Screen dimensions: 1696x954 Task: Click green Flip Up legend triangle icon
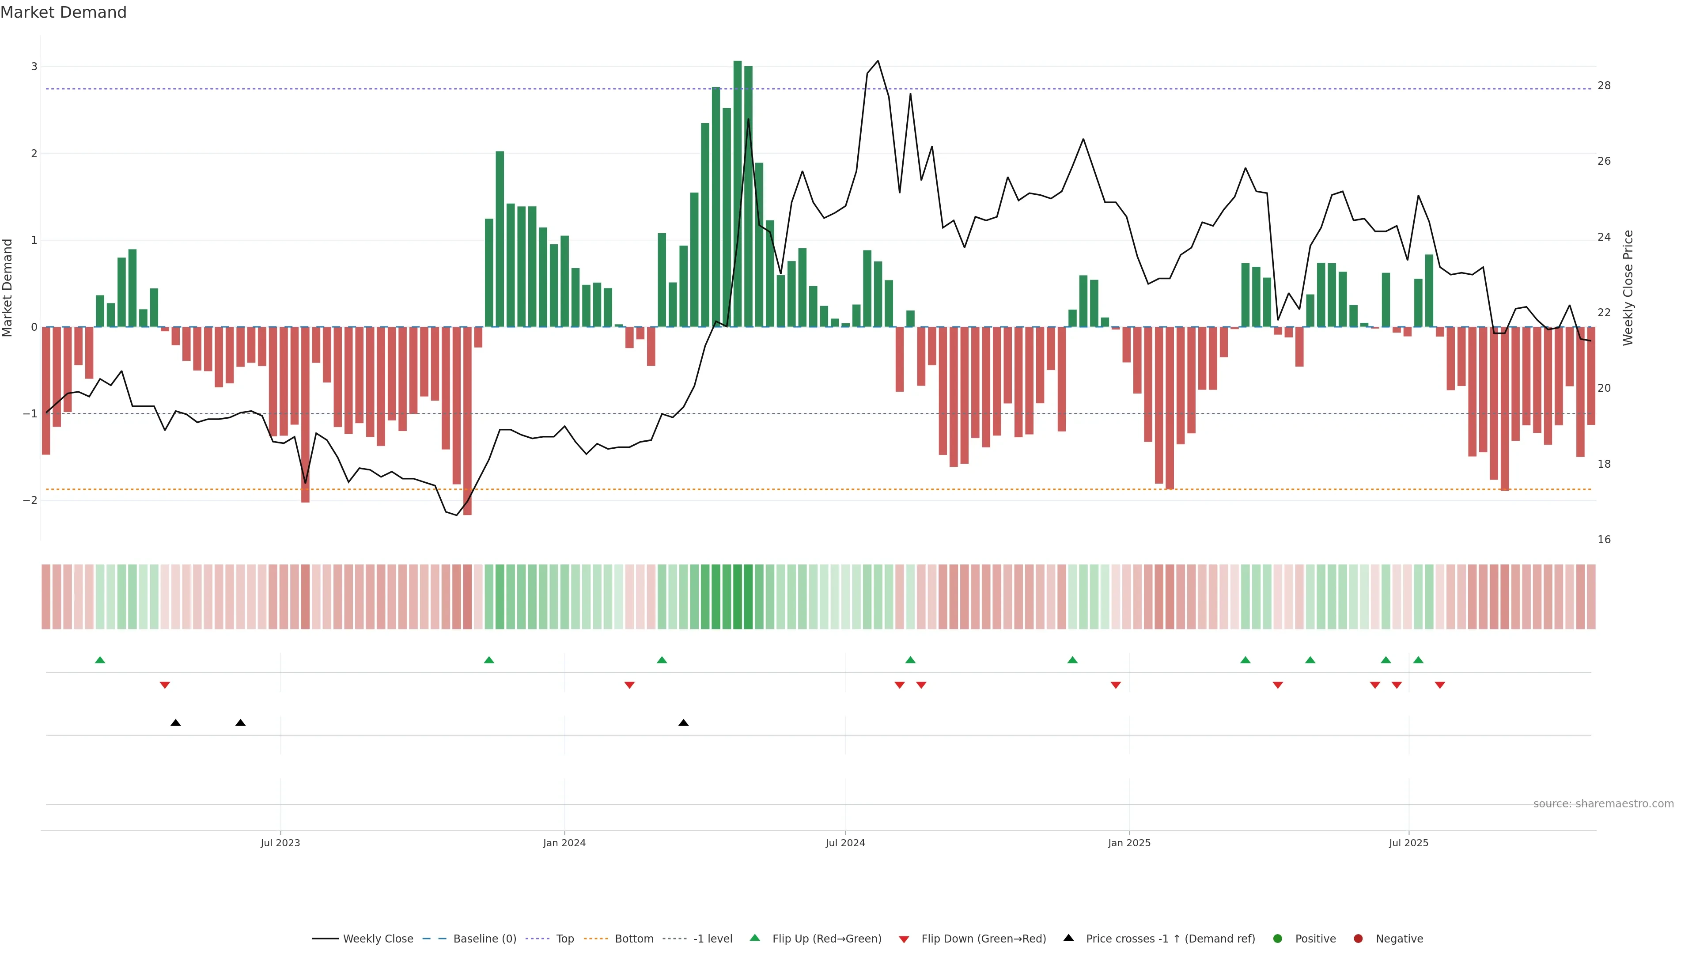coord(755,938)
